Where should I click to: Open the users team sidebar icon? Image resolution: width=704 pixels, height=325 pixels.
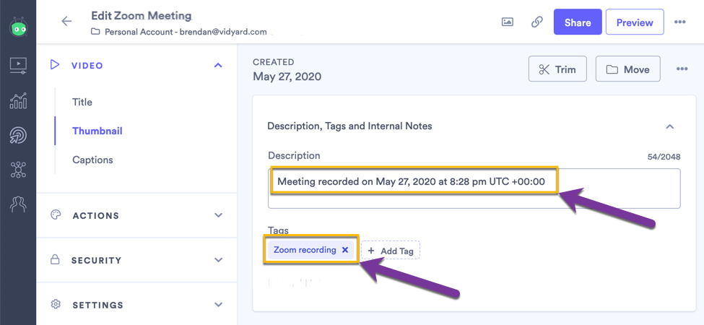click(x=18, y=204)
